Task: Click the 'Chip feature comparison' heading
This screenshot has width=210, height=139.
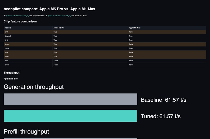Action: [20, 21]
